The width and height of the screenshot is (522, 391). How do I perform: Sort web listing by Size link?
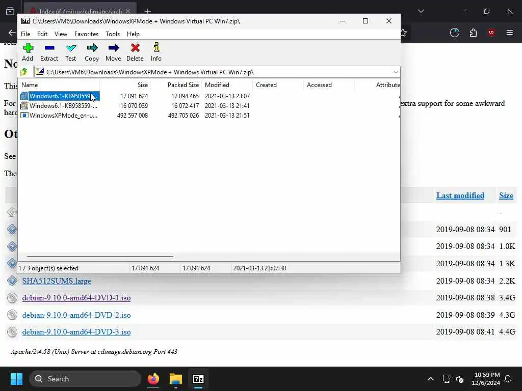(x=506, y=195)
